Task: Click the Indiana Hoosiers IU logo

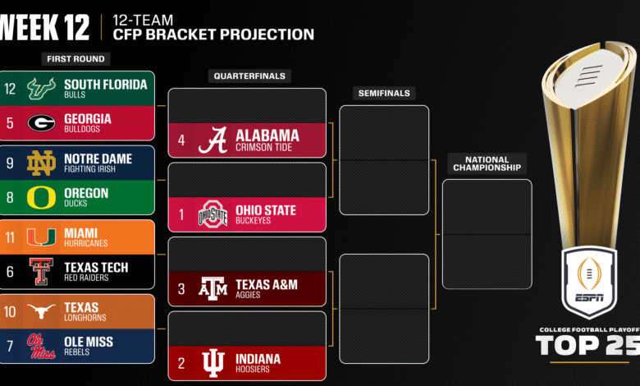Action: click(213, 363)
